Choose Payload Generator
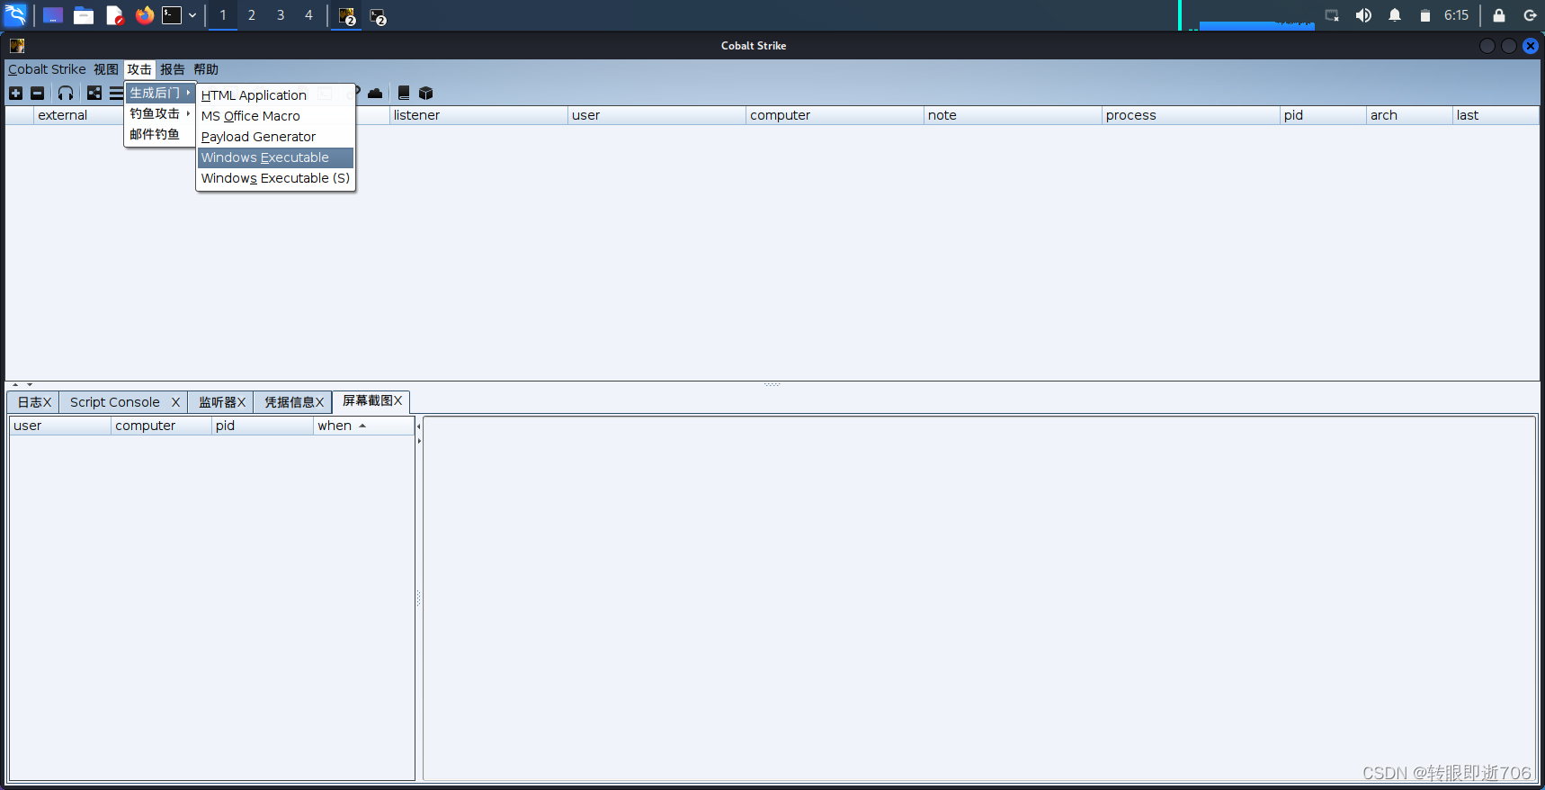Image resolution: width=1545 pixels, height=790 pixels. (x=275, y=137)
